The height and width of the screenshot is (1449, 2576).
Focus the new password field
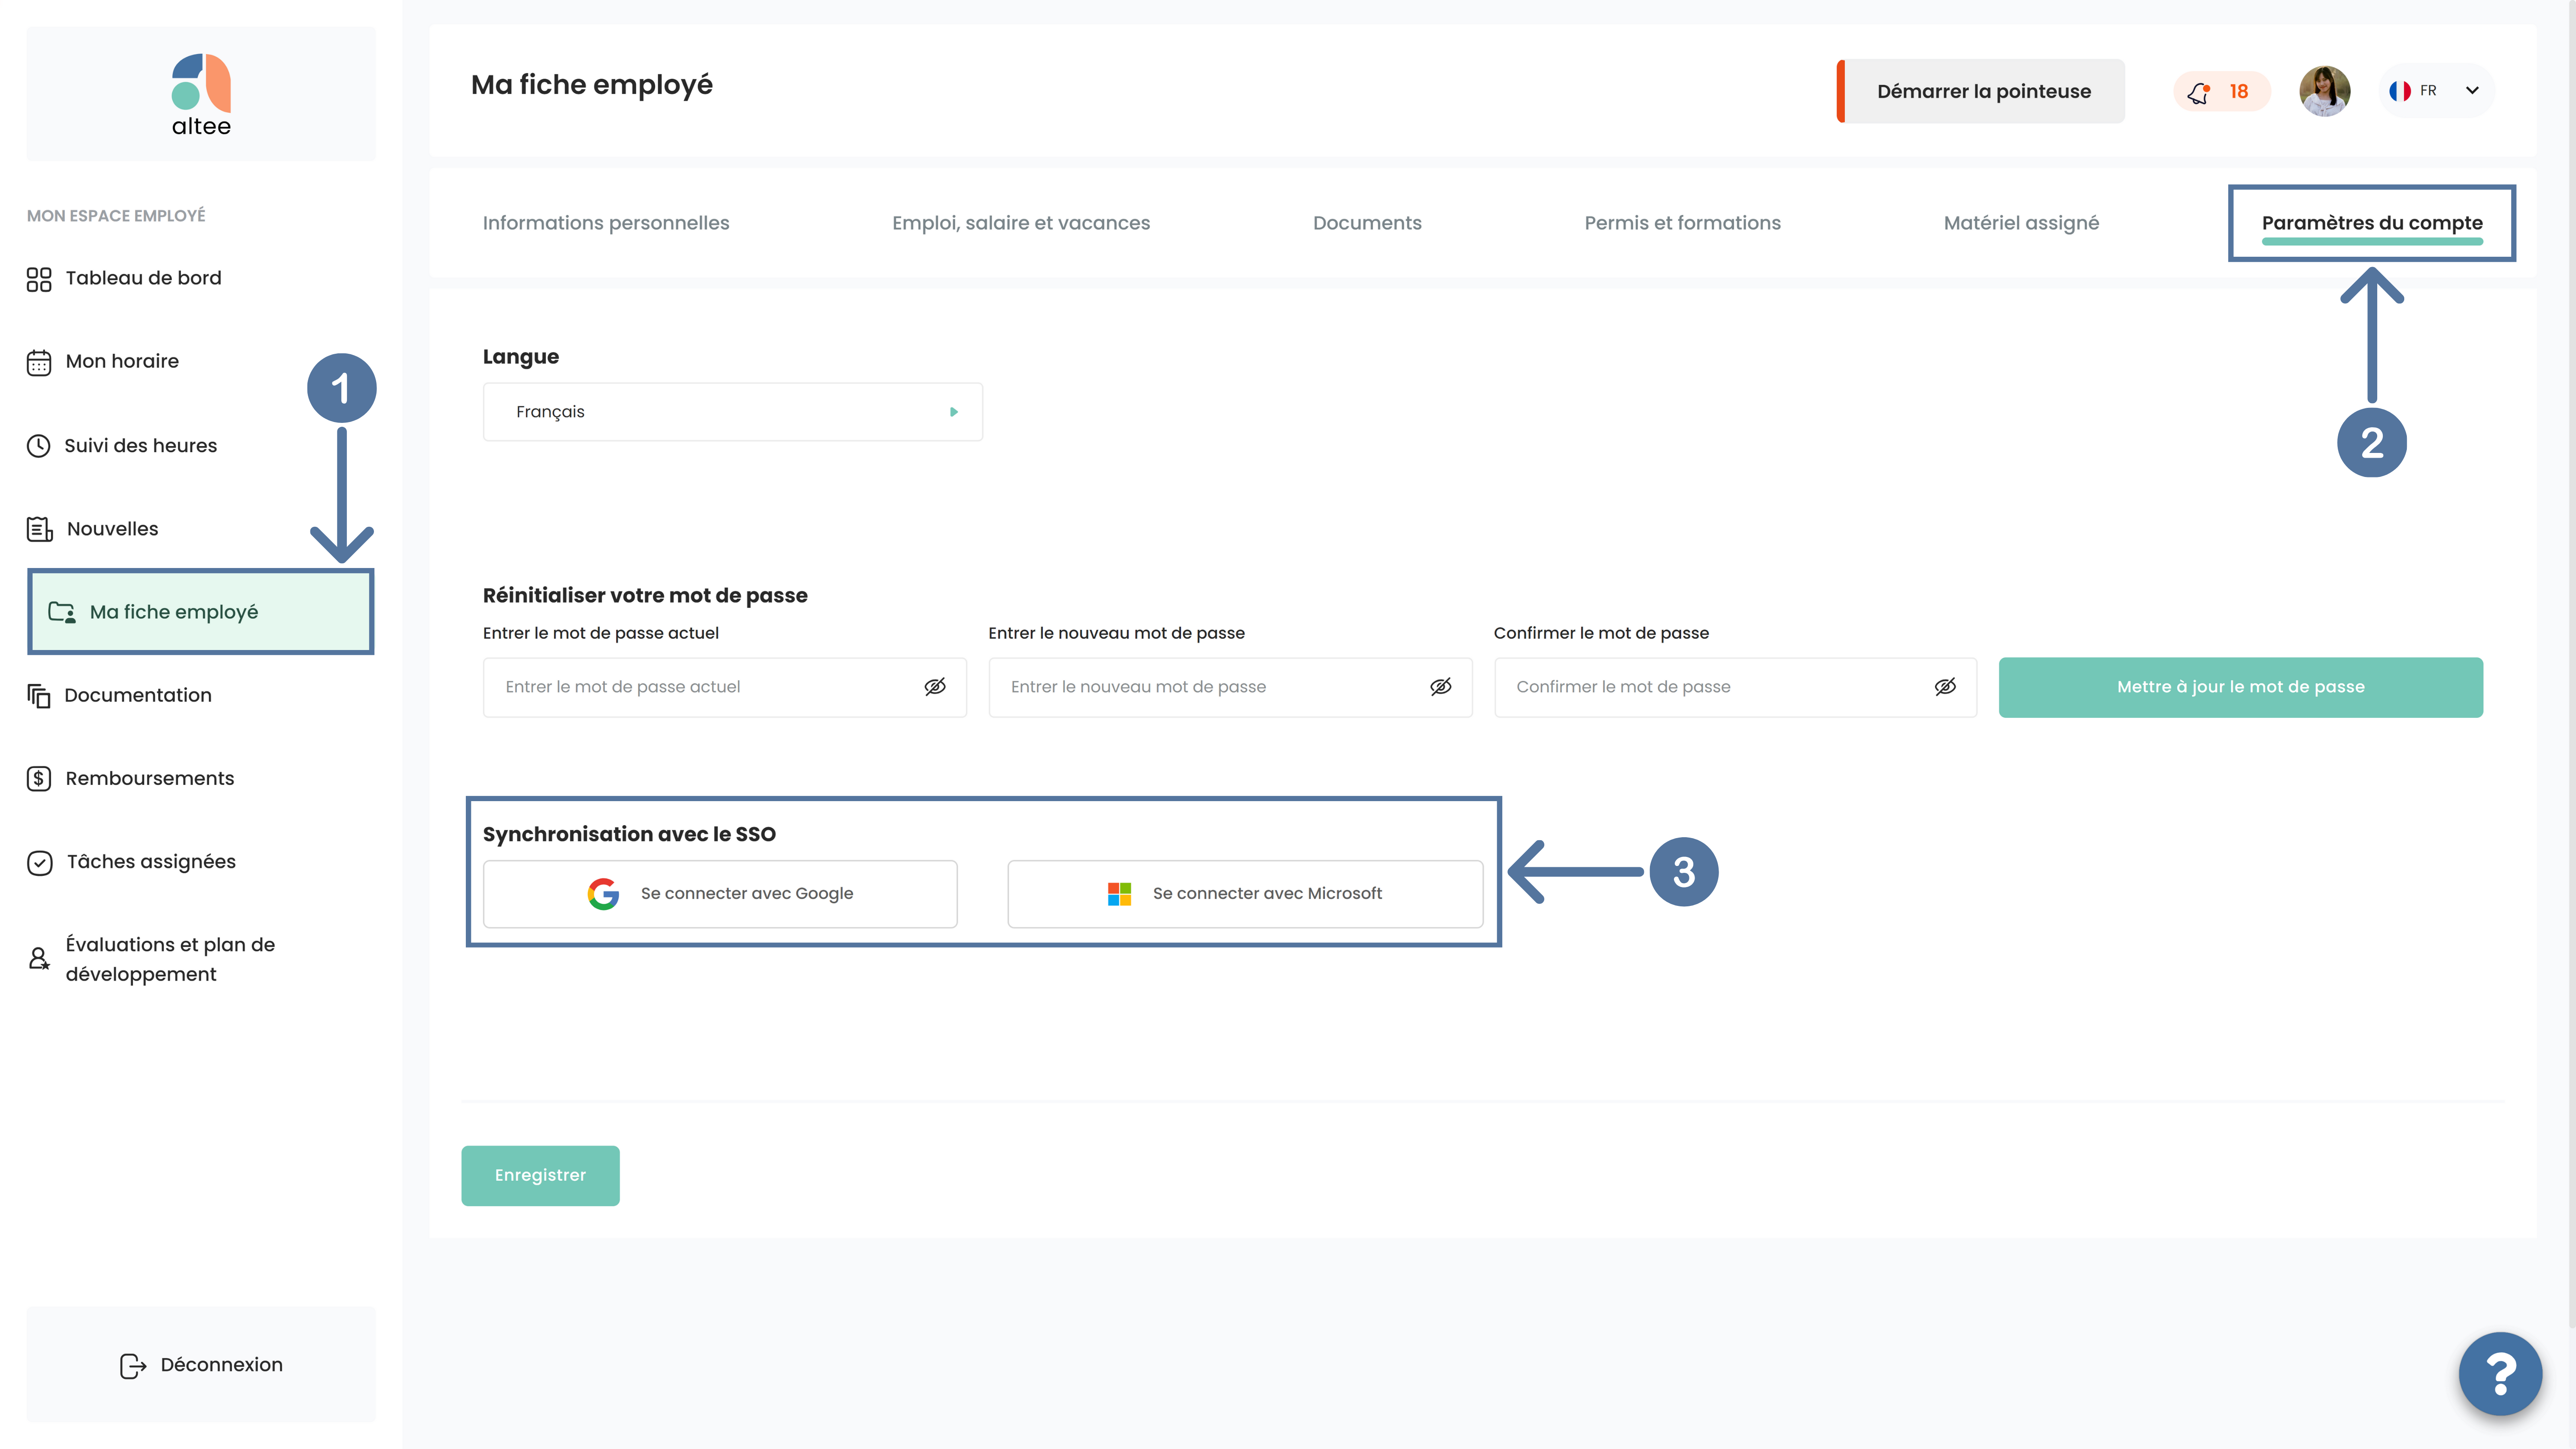[1230, 687]
